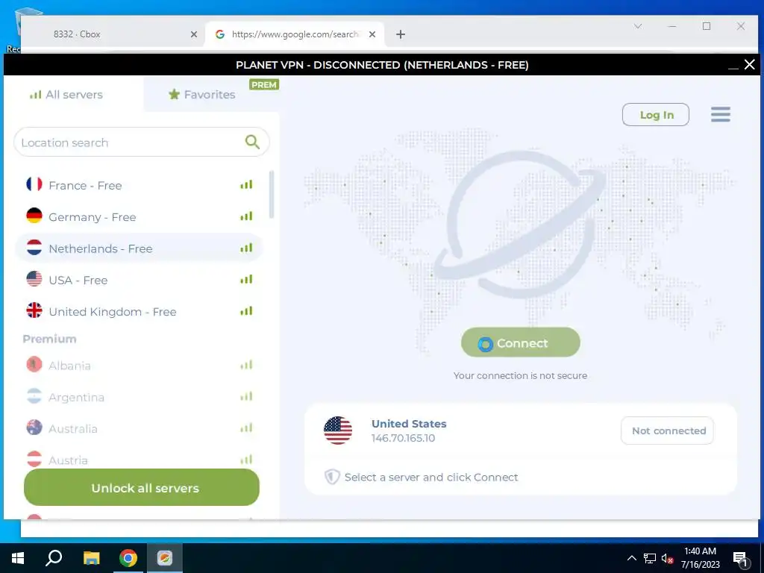Open Windows taskbar search
Viewport: 764px width, 573px height.
[x=54, y=558]
